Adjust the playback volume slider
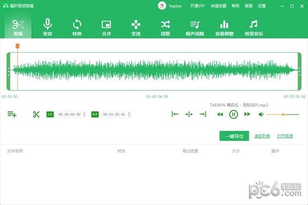The image size is (308, 205). [283, 115]
